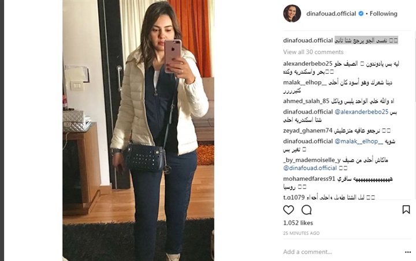Screen dimensions: 416x261
Task: Visit malak__elhop__ commenter profile
Action: pos(305,82)
